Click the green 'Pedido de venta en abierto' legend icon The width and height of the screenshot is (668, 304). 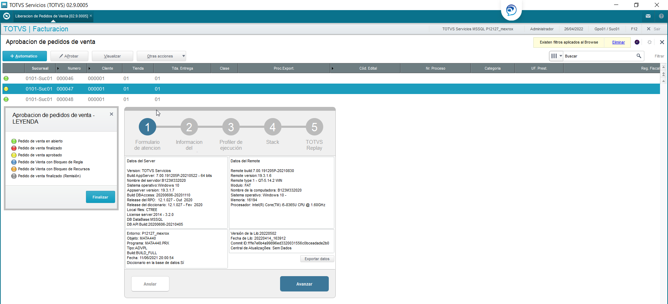pyautogui.click(x=14, y=141)
